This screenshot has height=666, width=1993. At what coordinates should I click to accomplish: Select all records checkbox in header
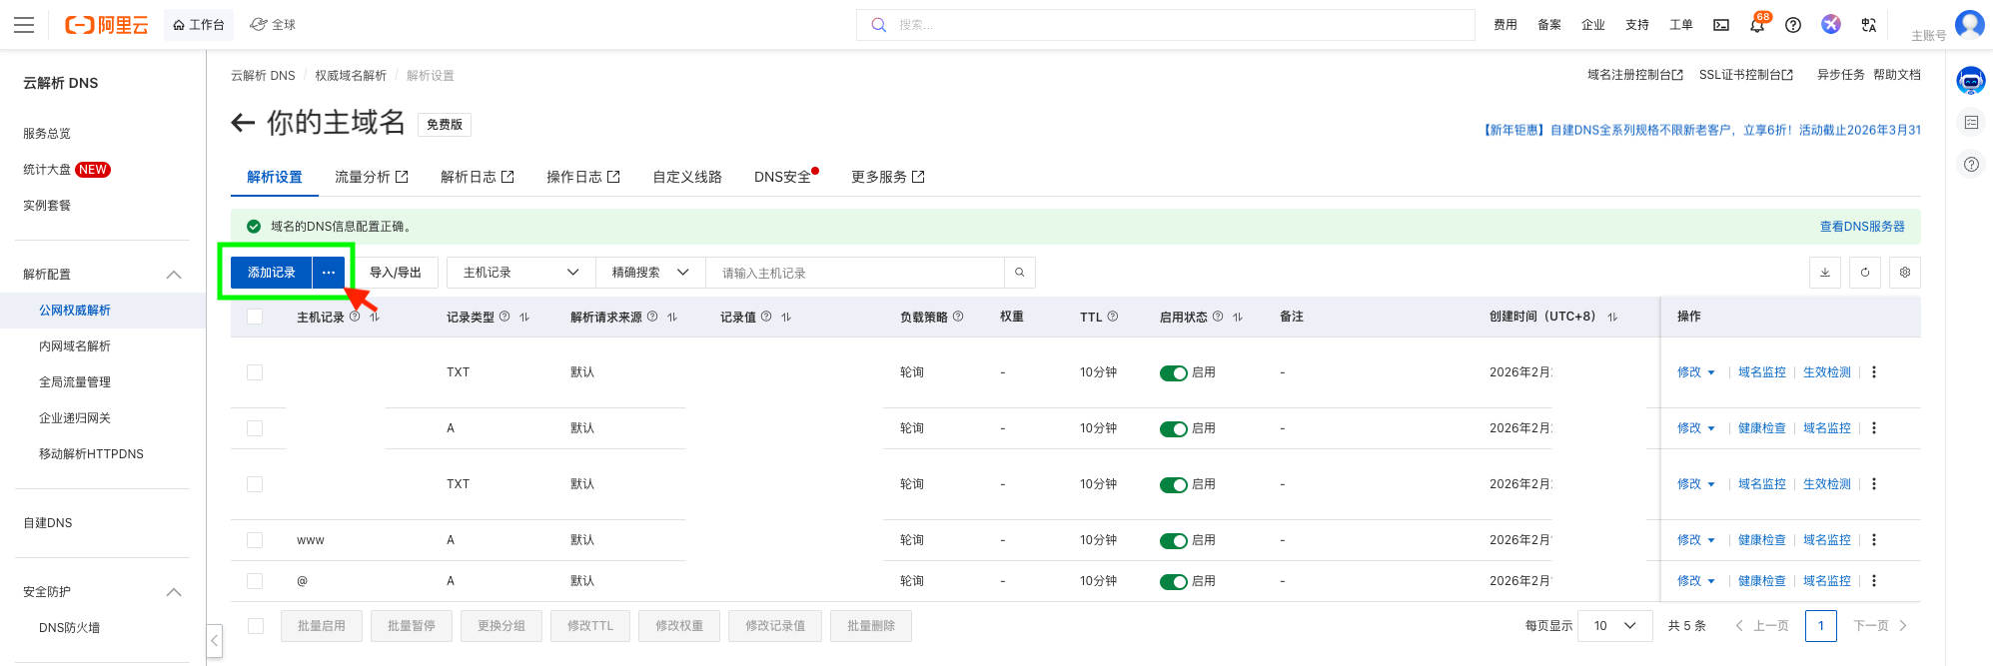click(255, 317)
